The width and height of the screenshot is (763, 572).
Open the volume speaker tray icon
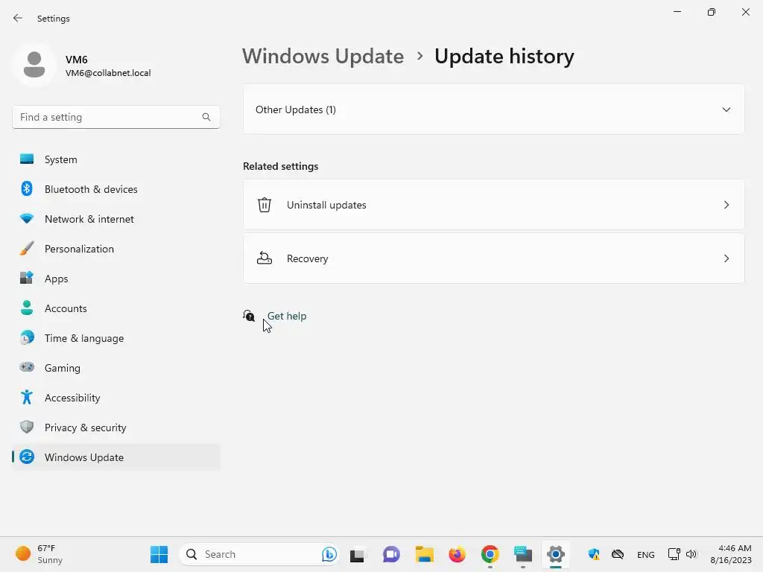(691, 554)
